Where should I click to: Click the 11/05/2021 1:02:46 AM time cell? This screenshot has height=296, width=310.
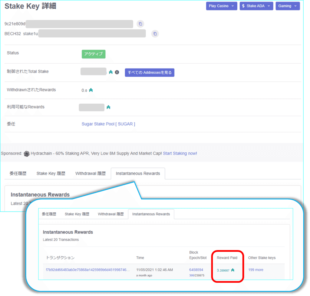pos(154,270)
